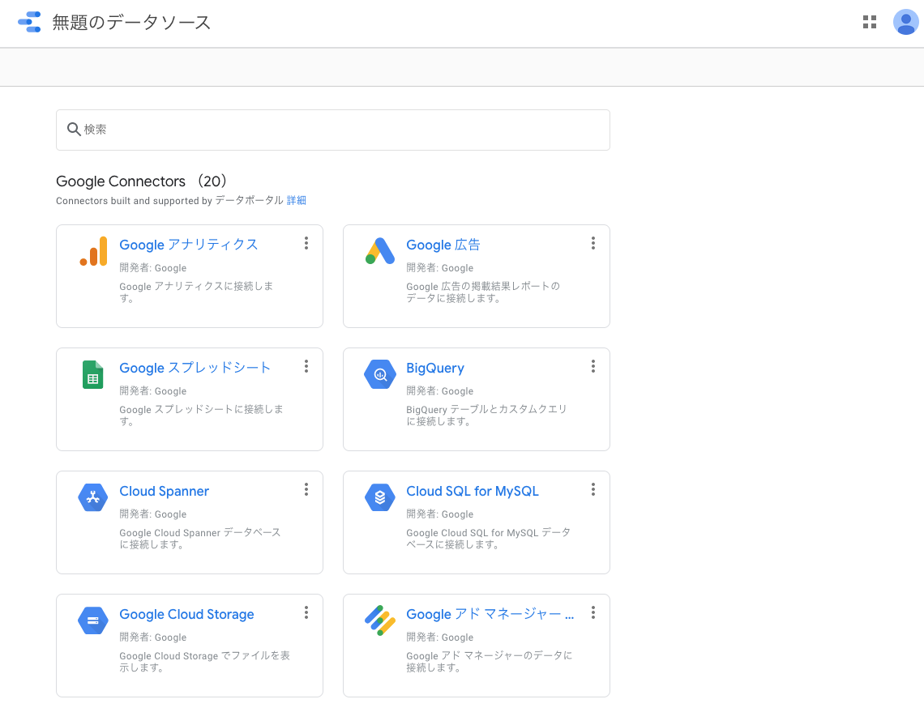This screenshot has height=712, width=924.
Task: Click description 'Google アド マネージャーのデータに接続します。'
Action: (489, 661)
